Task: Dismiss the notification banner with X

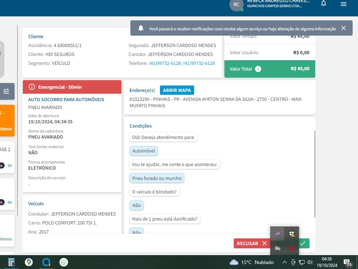Action: (x=343, y=28)
